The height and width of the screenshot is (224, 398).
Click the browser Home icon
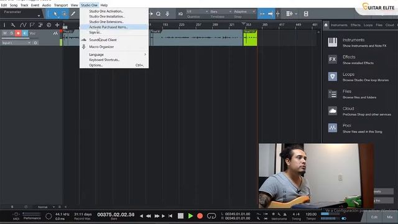pos(326,25)
